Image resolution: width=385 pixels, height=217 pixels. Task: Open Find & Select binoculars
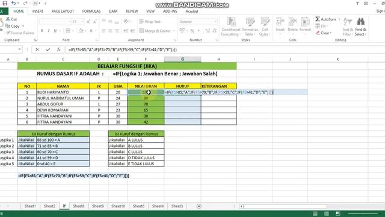(x=360, y=27)
